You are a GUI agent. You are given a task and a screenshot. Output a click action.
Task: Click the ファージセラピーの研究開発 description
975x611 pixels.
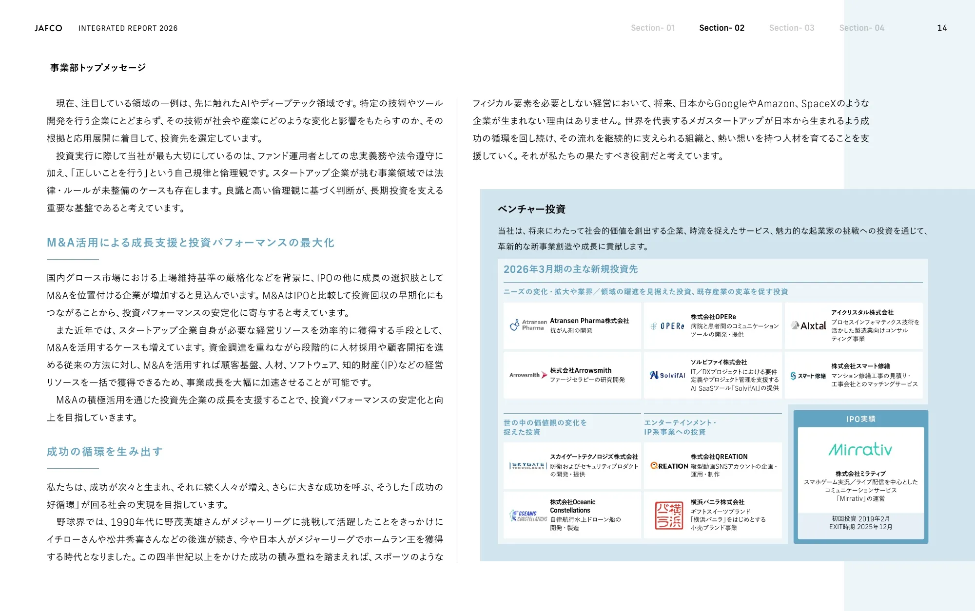[587, 380]
